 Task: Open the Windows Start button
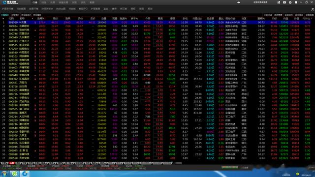[4, 174]
